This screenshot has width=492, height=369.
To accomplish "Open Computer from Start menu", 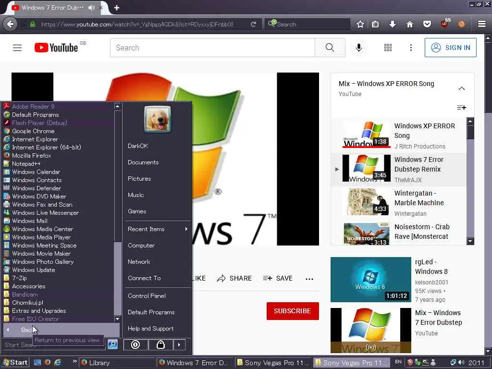I will (141, 246).
